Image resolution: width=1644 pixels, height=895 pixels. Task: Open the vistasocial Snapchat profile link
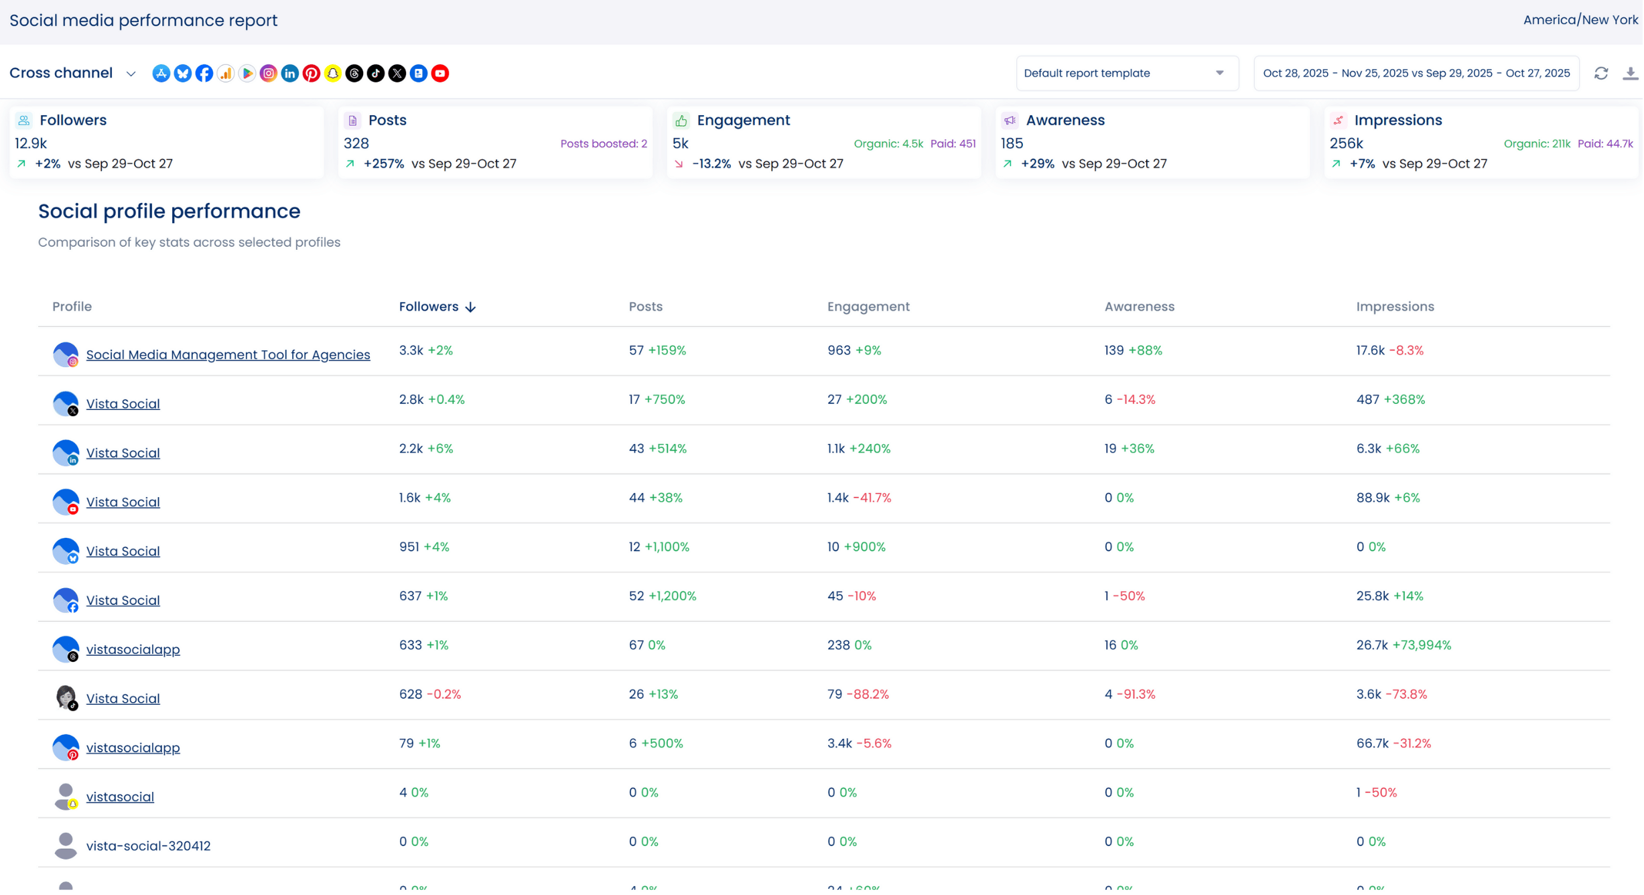tap(120, 797)
